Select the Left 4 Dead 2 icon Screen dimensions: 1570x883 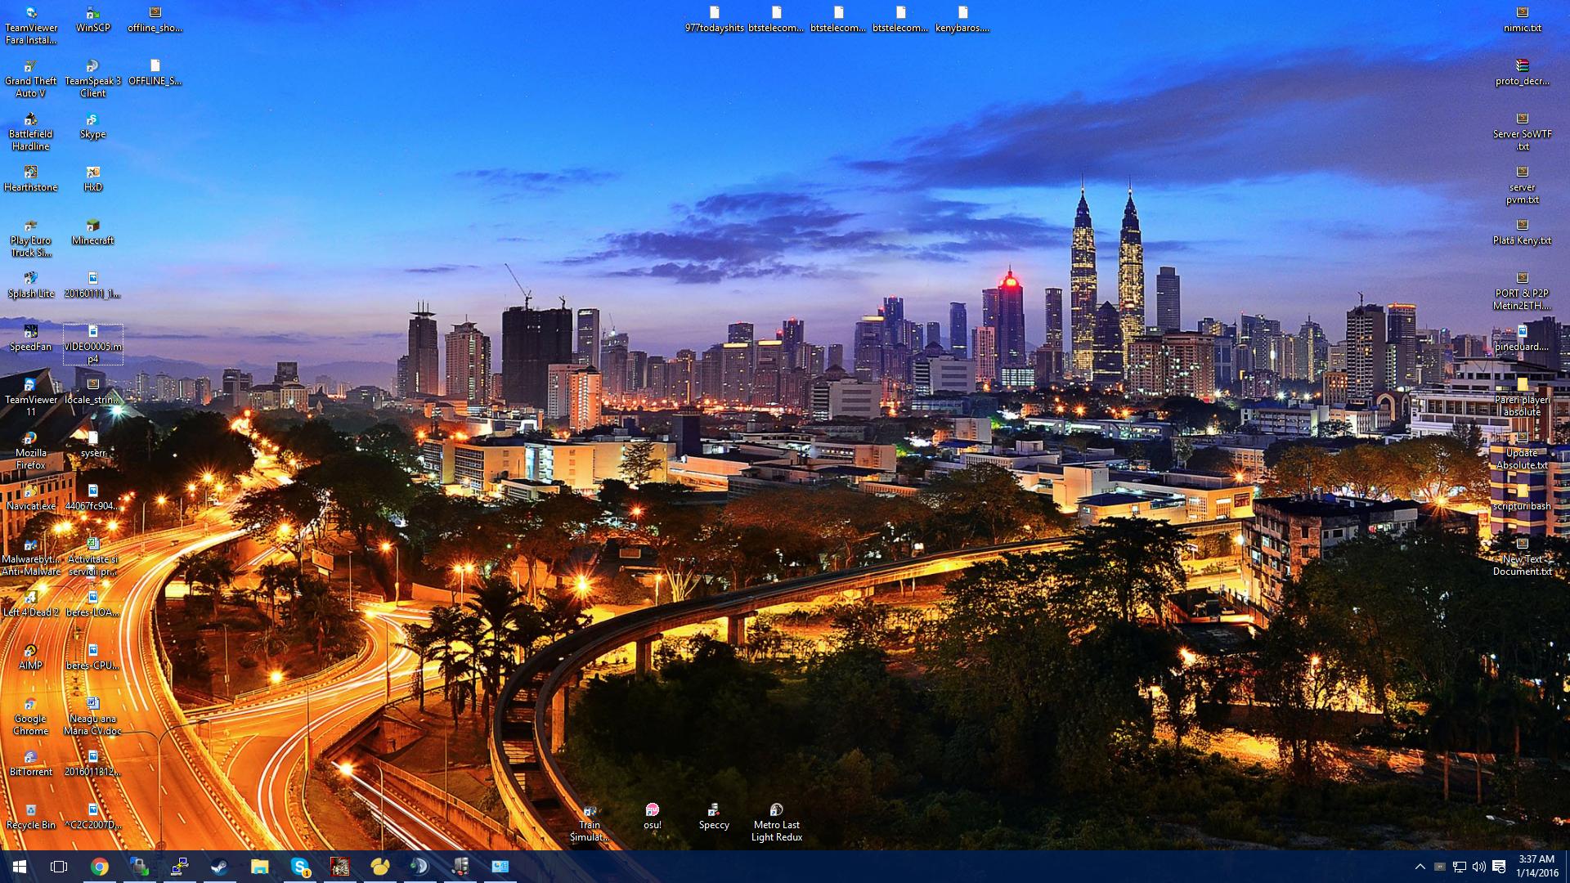click(30, 604)
